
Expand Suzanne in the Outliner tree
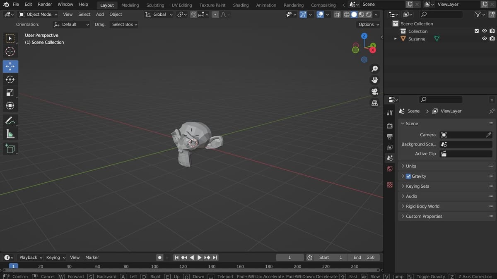coord(395,39)
